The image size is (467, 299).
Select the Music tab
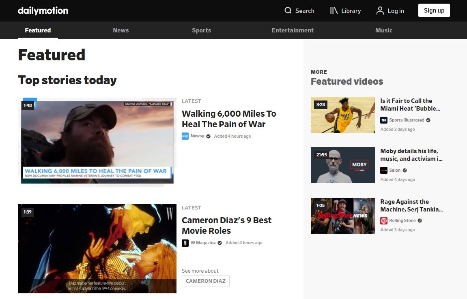point(383,30)
